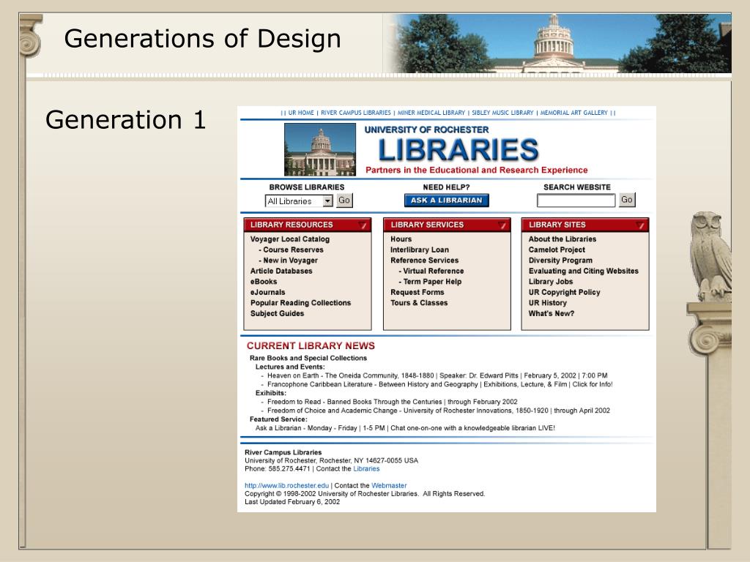Collapse Library Resources panel via triangle icon

(363, 225)
